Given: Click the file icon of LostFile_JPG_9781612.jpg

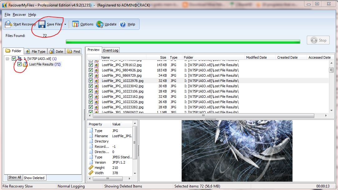Looking at the screenshot, I should pyautogui.click(x=96, y=65).
